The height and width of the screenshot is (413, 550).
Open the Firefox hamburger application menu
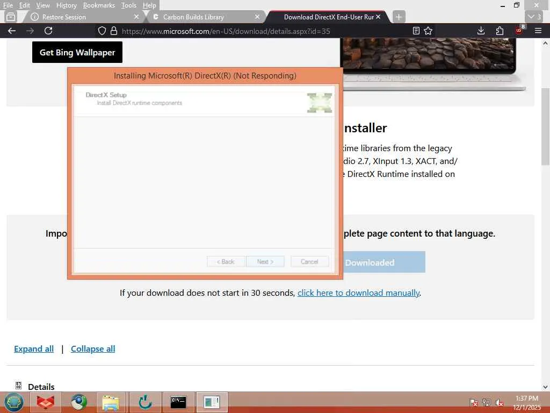538,31
